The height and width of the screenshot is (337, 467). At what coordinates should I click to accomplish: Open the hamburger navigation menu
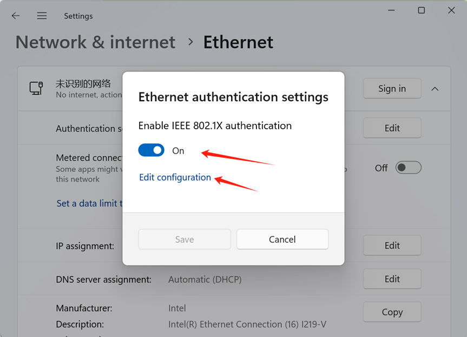coord(42,16)
